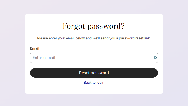188x106 pixels.
Task: Click the word password? in the heading
Action: coord(106,27)
